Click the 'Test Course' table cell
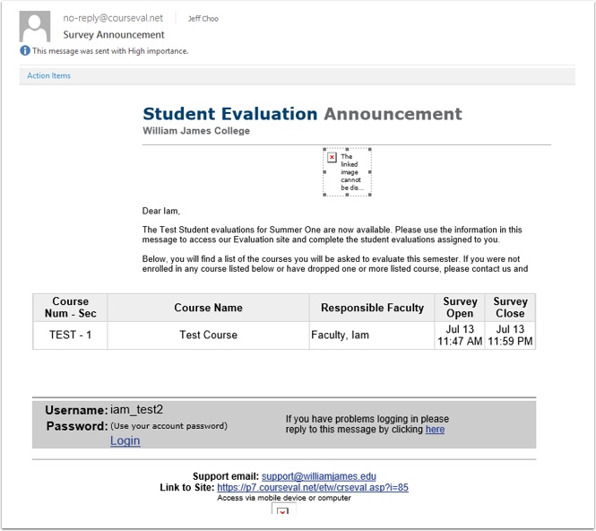 [x=208, y=335]
